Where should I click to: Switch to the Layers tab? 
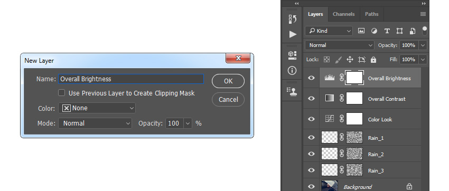[315, 14]
